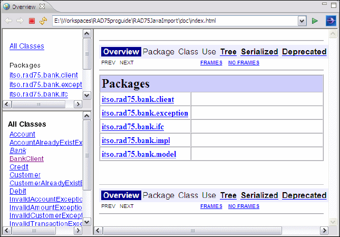This screenshot has height=237, width=340.
Task: Open itso.rad75.bank.model in Packages table
Action: point(139,154)
